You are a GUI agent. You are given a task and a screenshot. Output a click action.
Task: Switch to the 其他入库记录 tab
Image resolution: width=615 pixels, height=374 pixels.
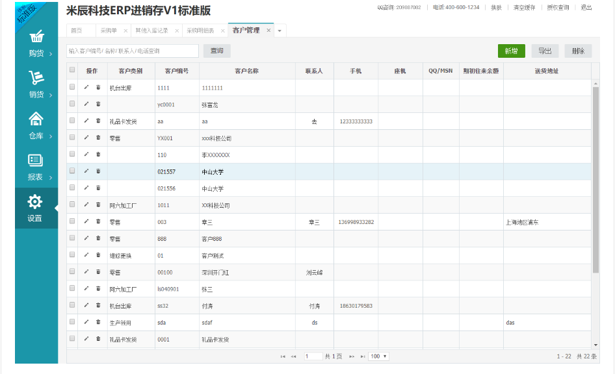(x=151, y=31)
